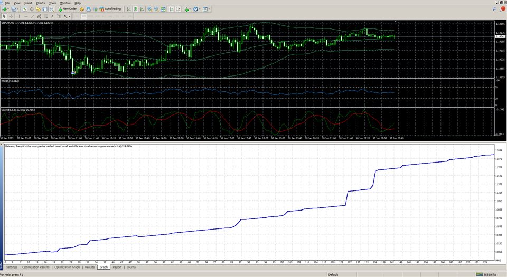Open the red alert notification icon

pos(503,9)
